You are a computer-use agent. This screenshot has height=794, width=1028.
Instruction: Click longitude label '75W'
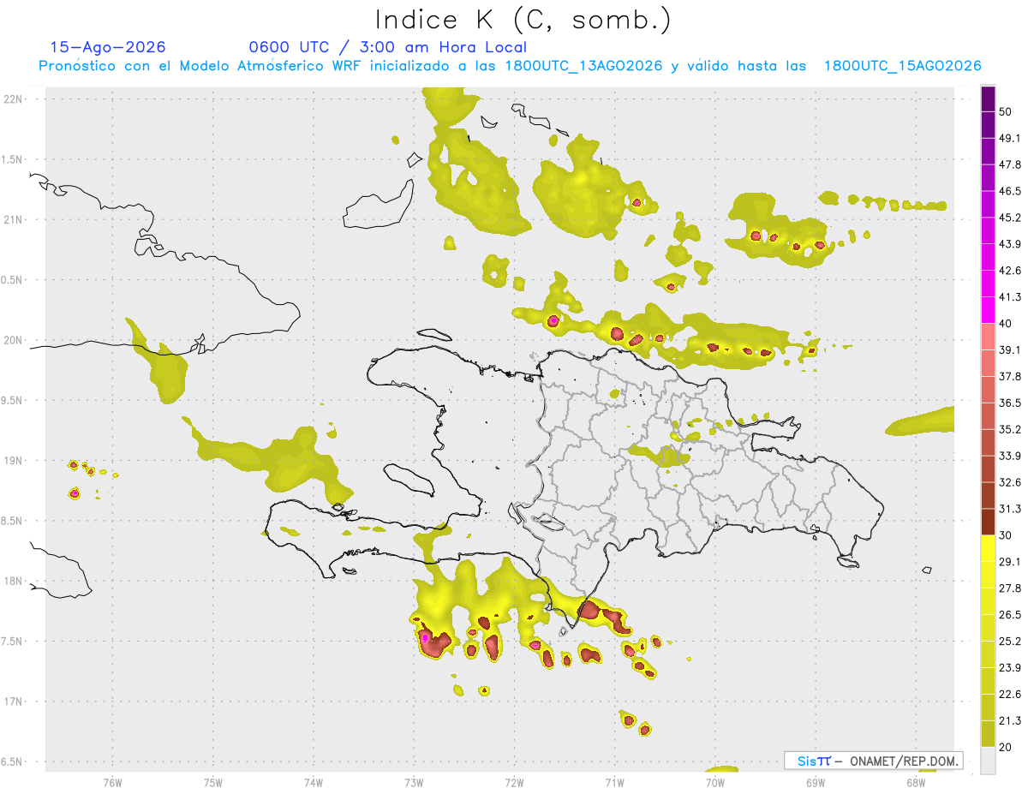[x=213, y=782]
